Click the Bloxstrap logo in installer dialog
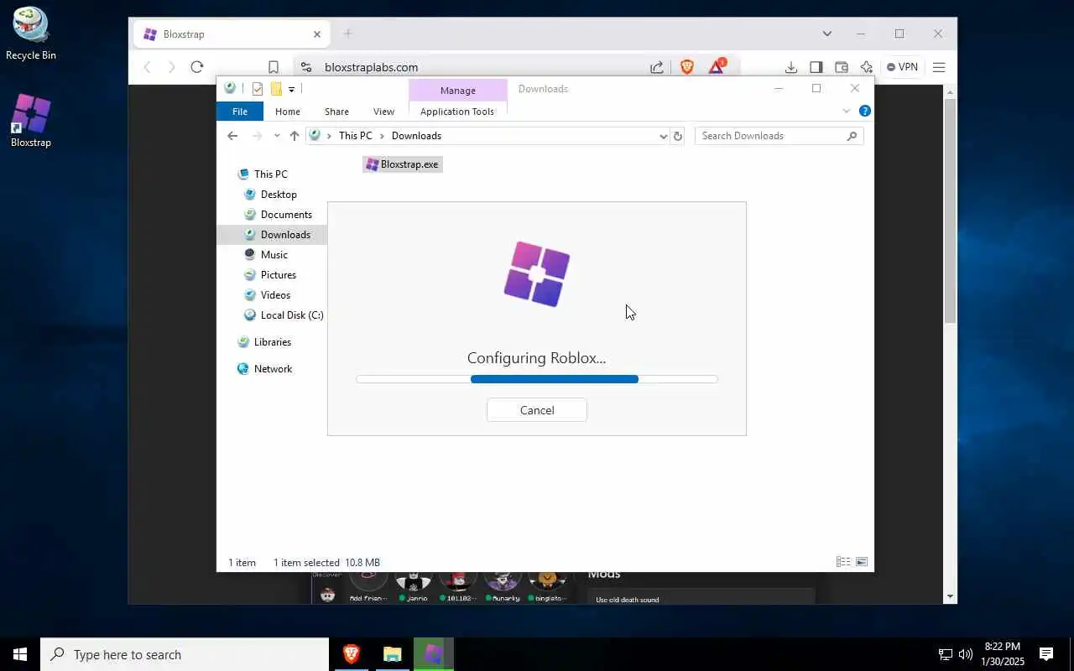 537,273
